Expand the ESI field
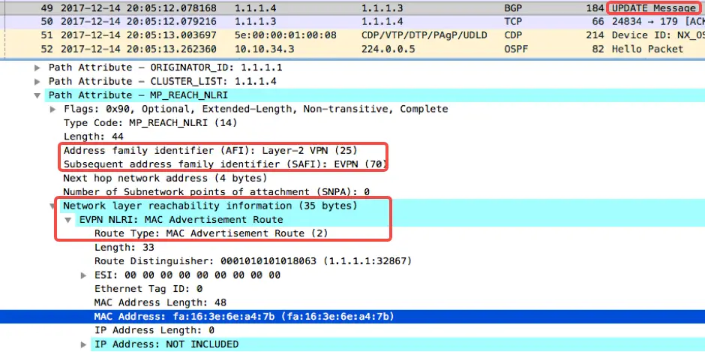705x352 pixels. 84,275
